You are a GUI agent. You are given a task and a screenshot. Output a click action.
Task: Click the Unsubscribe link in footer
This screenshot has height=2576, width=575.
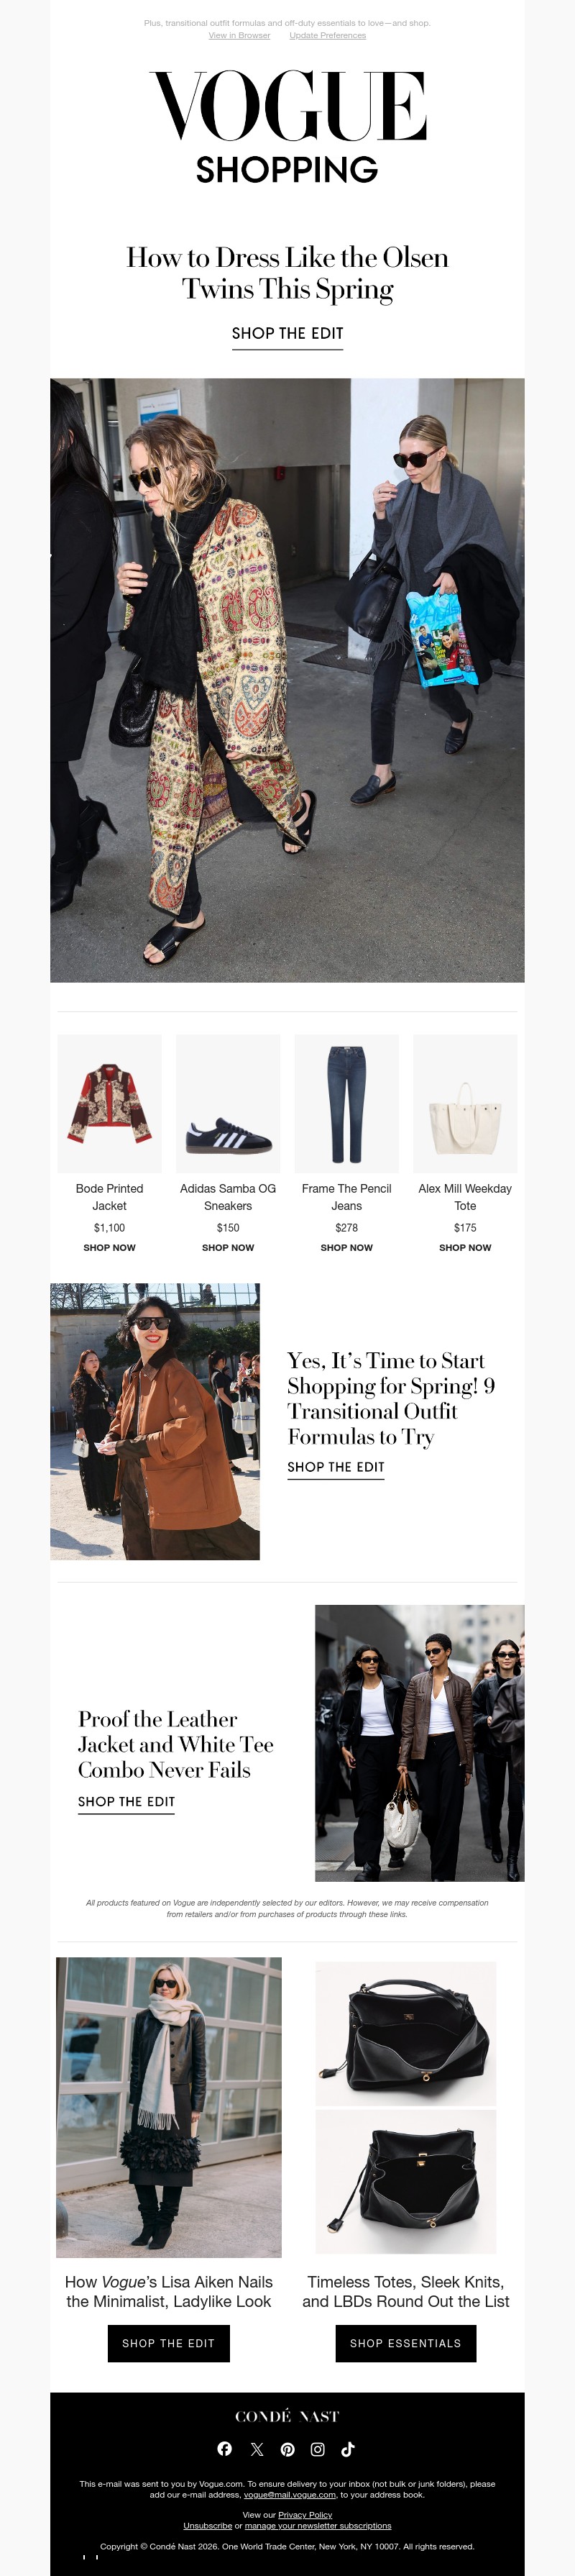(208, 2525)
